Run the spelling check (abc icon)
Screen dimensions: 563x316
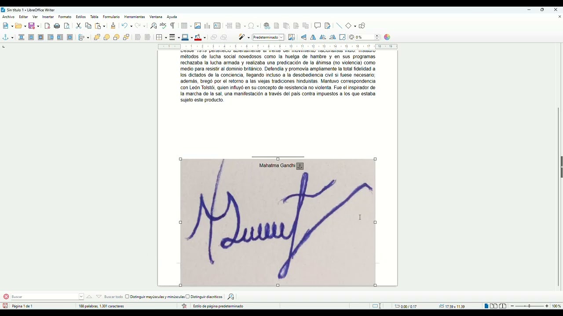(163, 26)
